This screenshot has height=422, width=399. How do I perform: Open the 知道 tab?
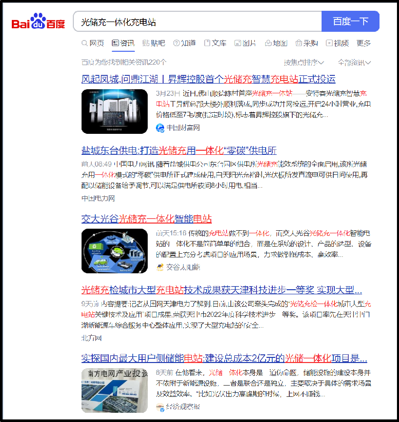point(185,43)
